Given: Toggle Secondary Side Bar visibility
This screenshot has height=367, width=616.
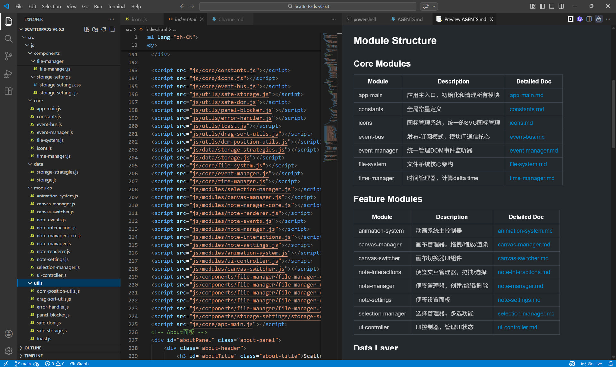Looking at the screenshot, I should point(561,6).
